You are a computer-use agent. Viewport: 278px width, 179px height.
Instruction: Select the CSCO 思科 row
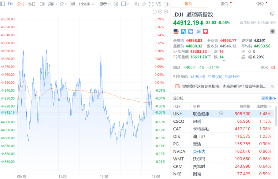pos(222,121)
